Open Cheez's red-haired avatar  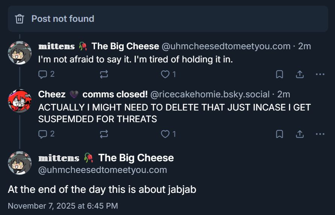(20, 101)
